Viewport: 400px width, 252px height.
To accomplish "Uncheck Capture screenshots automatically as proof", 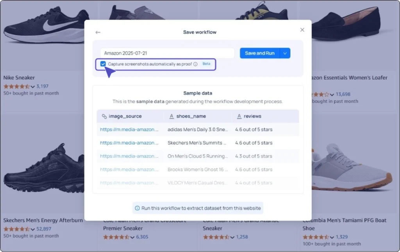I will (103, 64).
